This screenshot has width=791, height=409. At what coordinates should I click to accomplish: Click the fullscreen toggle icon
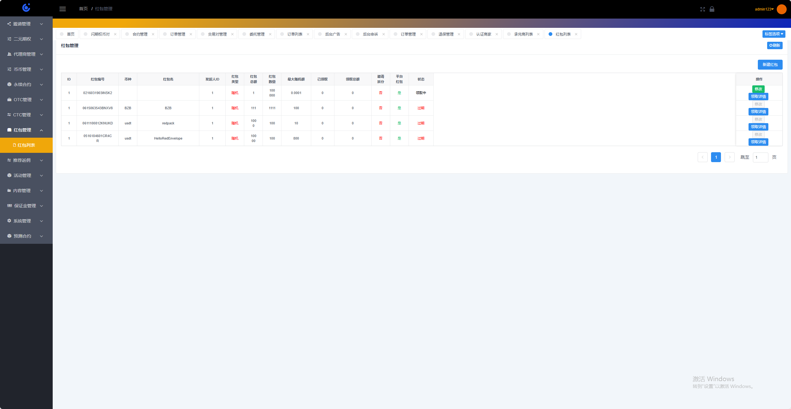pos(703,9)
